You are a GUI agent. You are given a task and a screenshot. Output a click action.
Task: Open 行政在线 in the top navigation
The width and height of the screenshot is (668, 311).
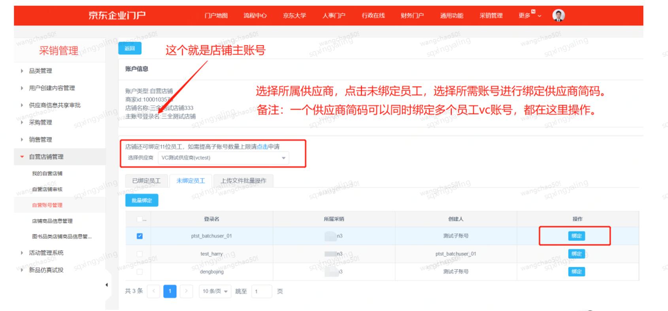pos(373,15)
